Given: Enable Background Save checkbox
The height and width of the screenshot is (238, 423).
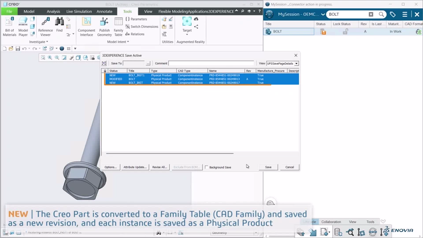Looking at the screenshot, I should [x=206, y=167].
